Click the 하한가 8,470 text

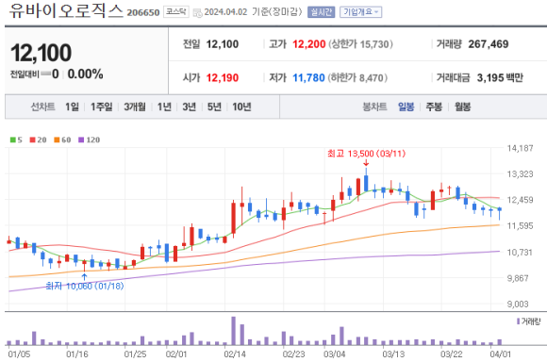357,77
